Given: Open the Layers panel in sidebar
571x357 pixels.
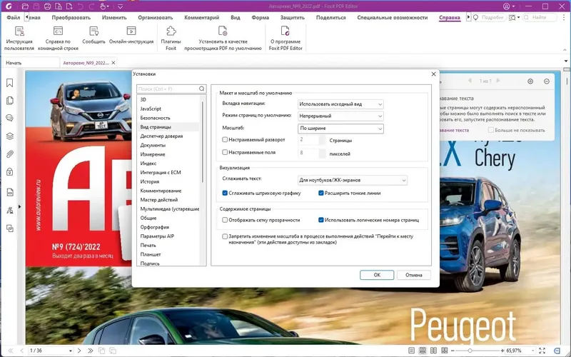Looking at the screenshot, I should click(10, 136).
